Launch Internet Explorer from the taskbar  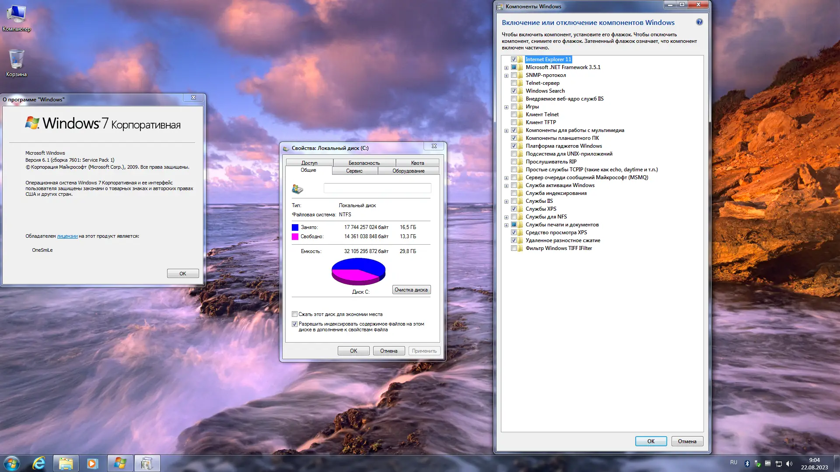pos(39,463)
